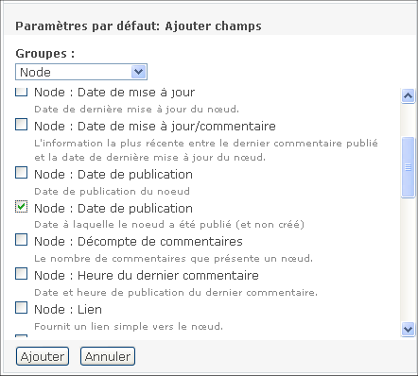Open the Groupes dropdown showing Node
The height and width of the screenshot is (376, 418).
(81, 72)
